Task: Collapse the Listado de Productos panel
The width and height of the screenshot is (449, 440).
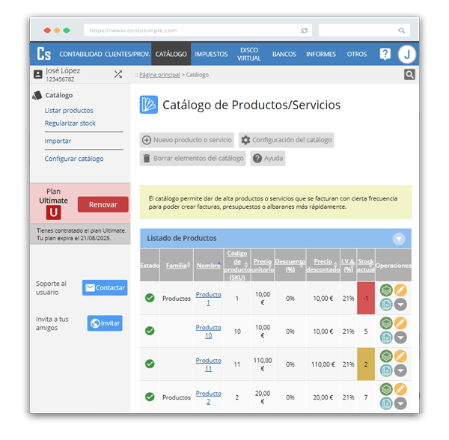Action: pos(399,239)
